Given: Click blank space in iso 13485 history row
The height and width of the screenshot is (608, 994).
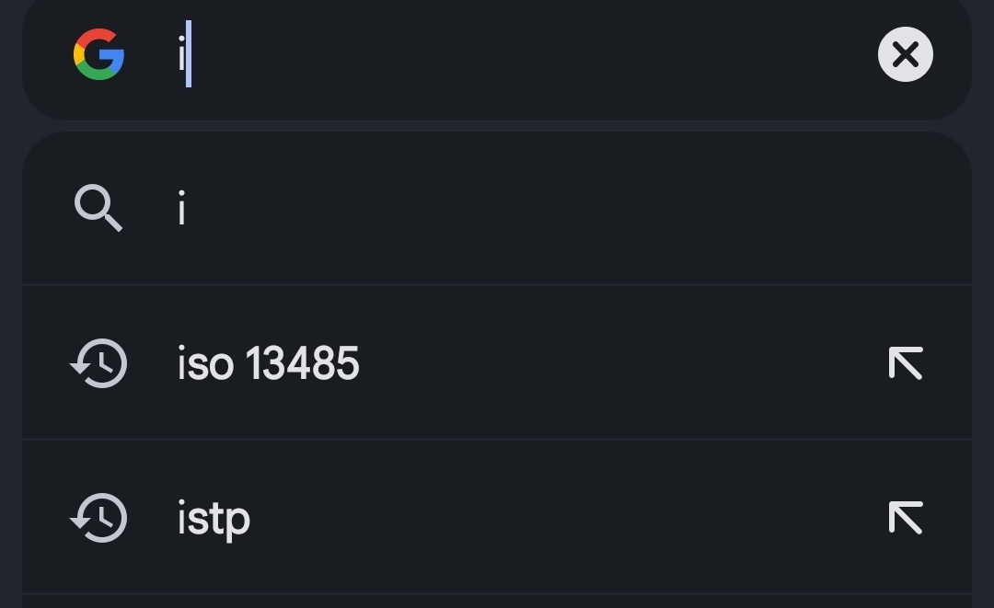Looking at the screenshot, I should (621, 363).
